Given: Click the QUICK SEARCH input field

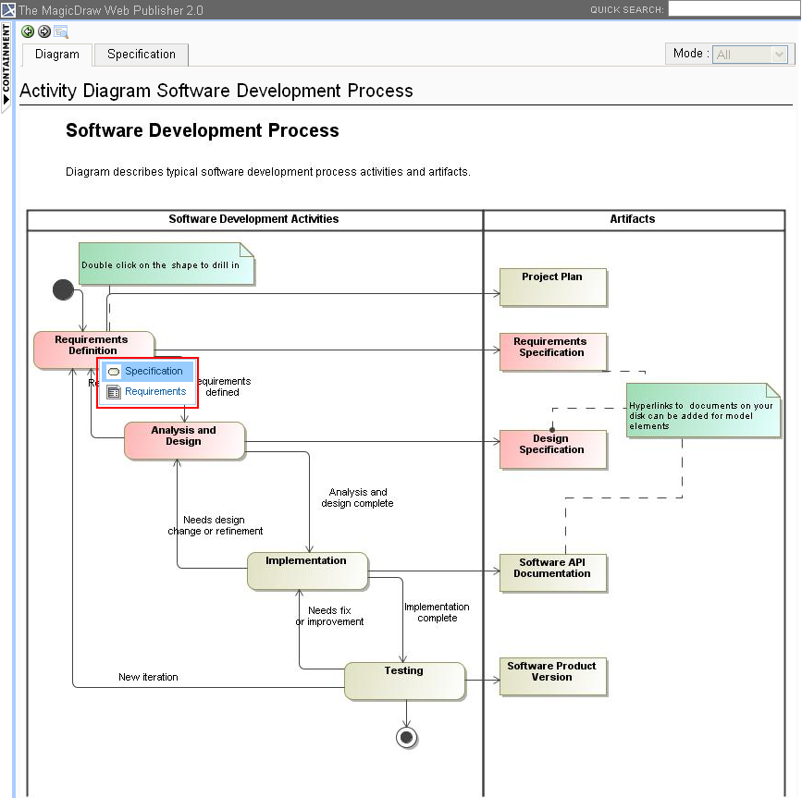Looking at the screenshot, I should (734, 9).
